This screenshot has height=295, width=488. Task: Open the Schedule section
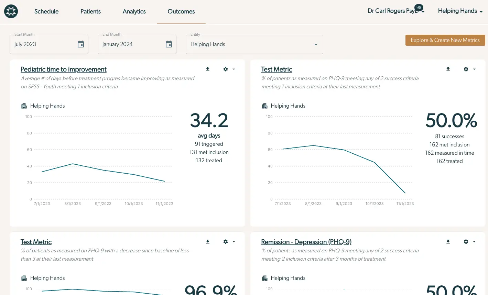[46, 11]
